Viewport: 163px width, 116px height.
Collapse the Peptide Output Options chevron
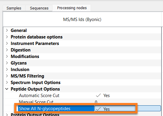click(7, 89)
